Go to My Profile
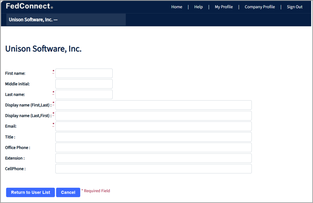313x203 pixels. coord(223,7)
